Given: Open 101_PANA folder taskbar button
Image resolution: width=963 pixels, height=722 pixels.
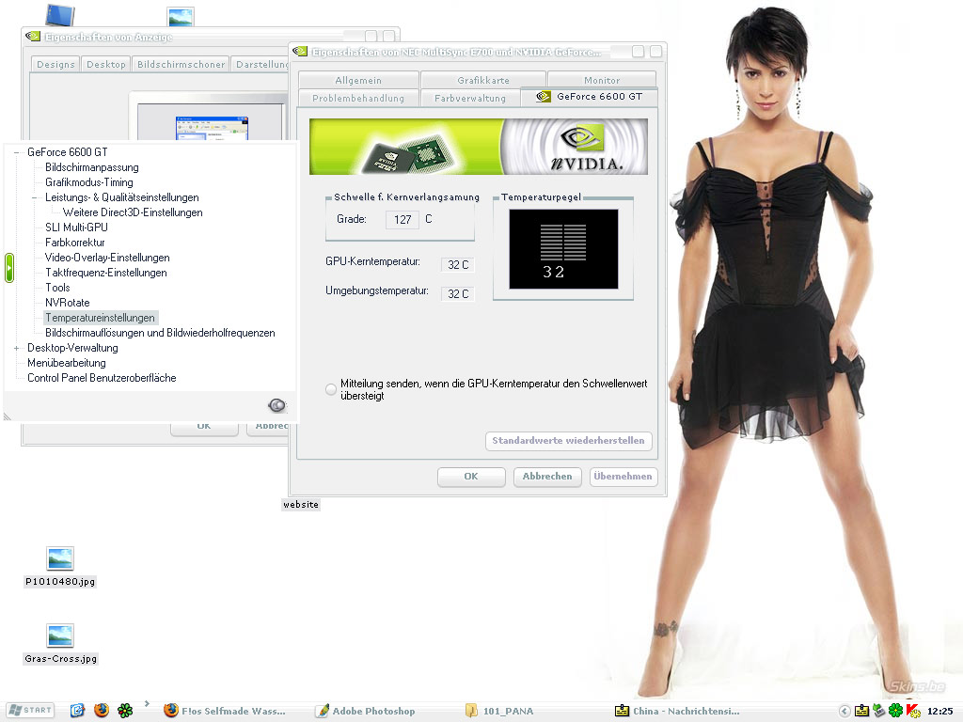Looking at the screenshot, I should coord(499,711).
